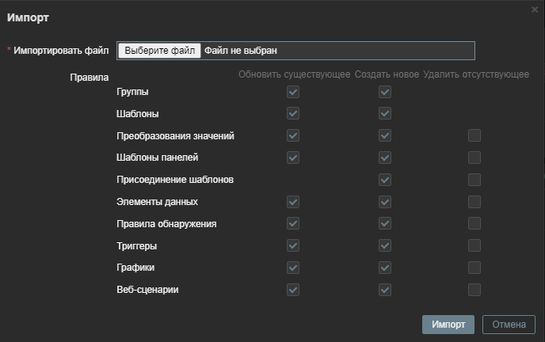
Task: Check 'Удалить отсутствующее' for Графики
Action: tap(474, 268)
